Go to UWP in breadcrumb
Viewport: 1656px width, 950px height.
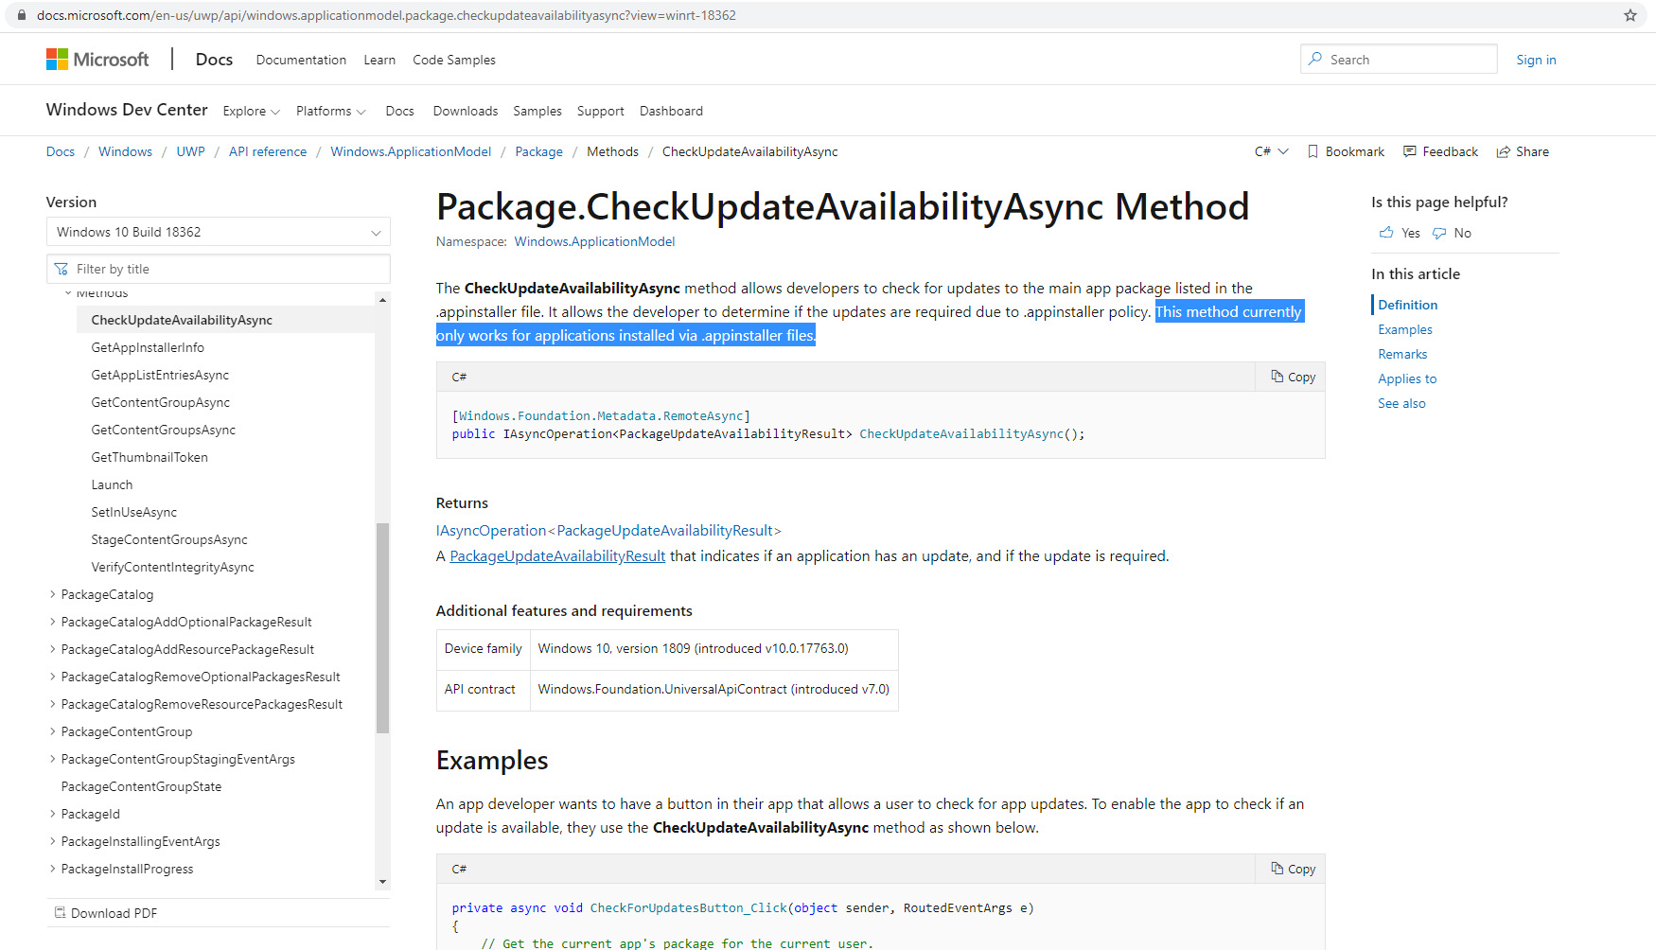[x=190, y=151]
